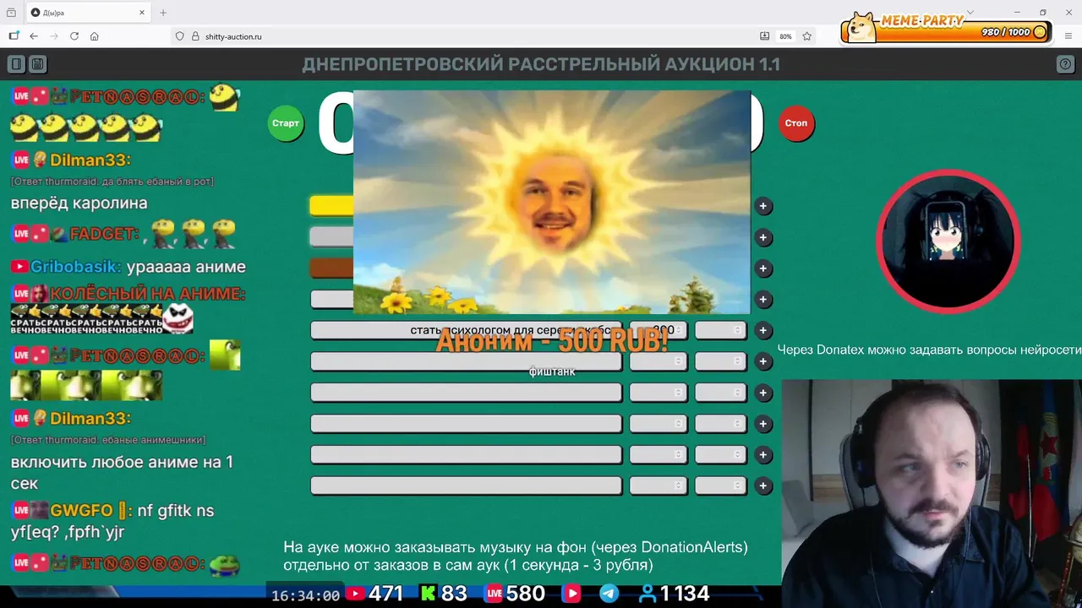Click 'Аноним - 500 RUB!' donation alert
Image resolution: width=1082 pixels, height=608 pixels.
tap(552, 341)
